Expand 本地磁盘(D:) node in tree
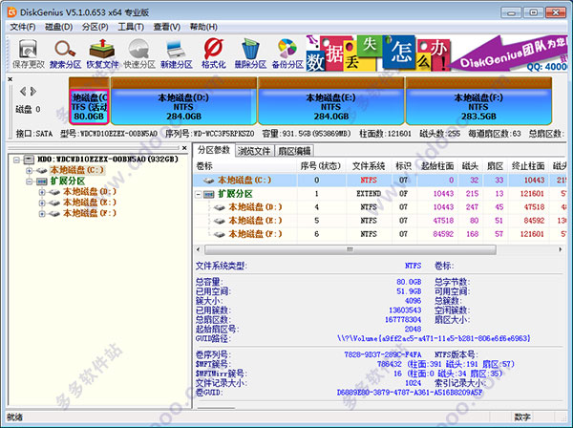573x428 pixels. [42, 192]
